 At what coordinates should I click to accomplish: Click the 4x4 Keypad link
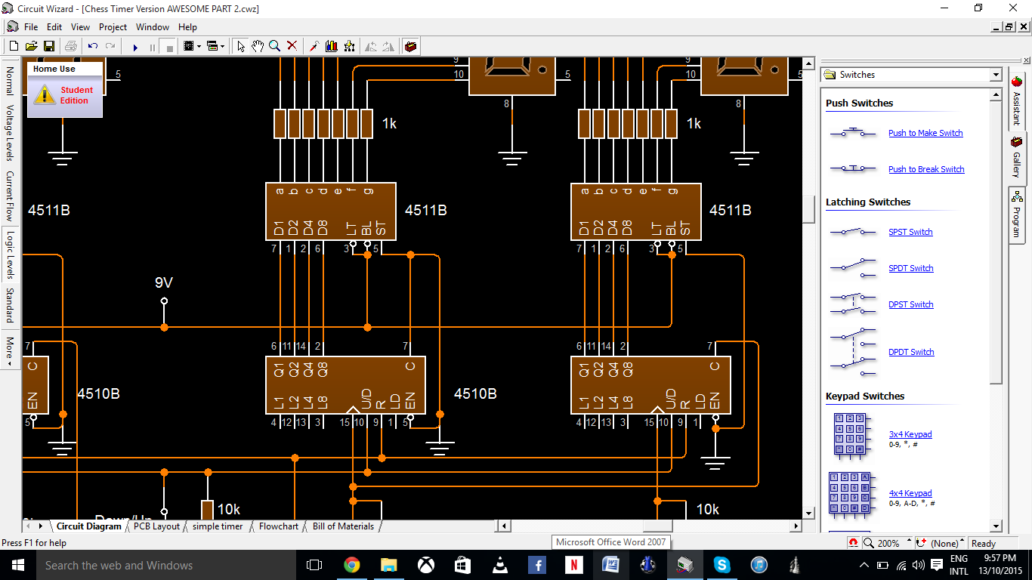coord(910,493)
